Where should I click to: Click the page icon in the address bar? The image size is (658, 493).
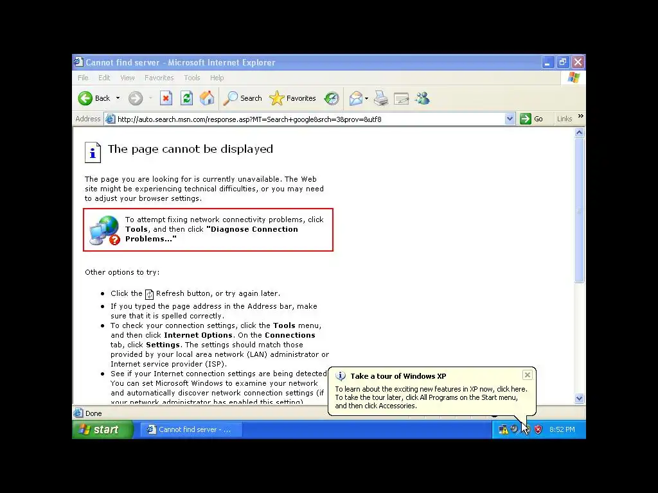pyautogui.click(x=111, y=119)
